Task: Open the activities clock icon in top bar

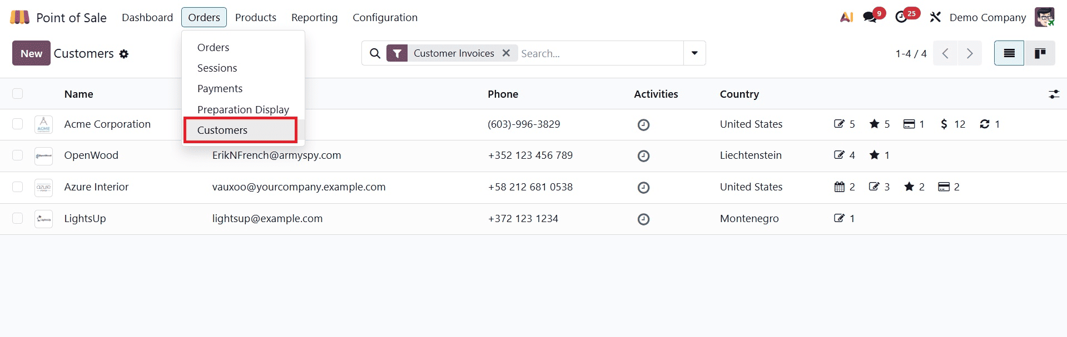Action: pos(901,17)
